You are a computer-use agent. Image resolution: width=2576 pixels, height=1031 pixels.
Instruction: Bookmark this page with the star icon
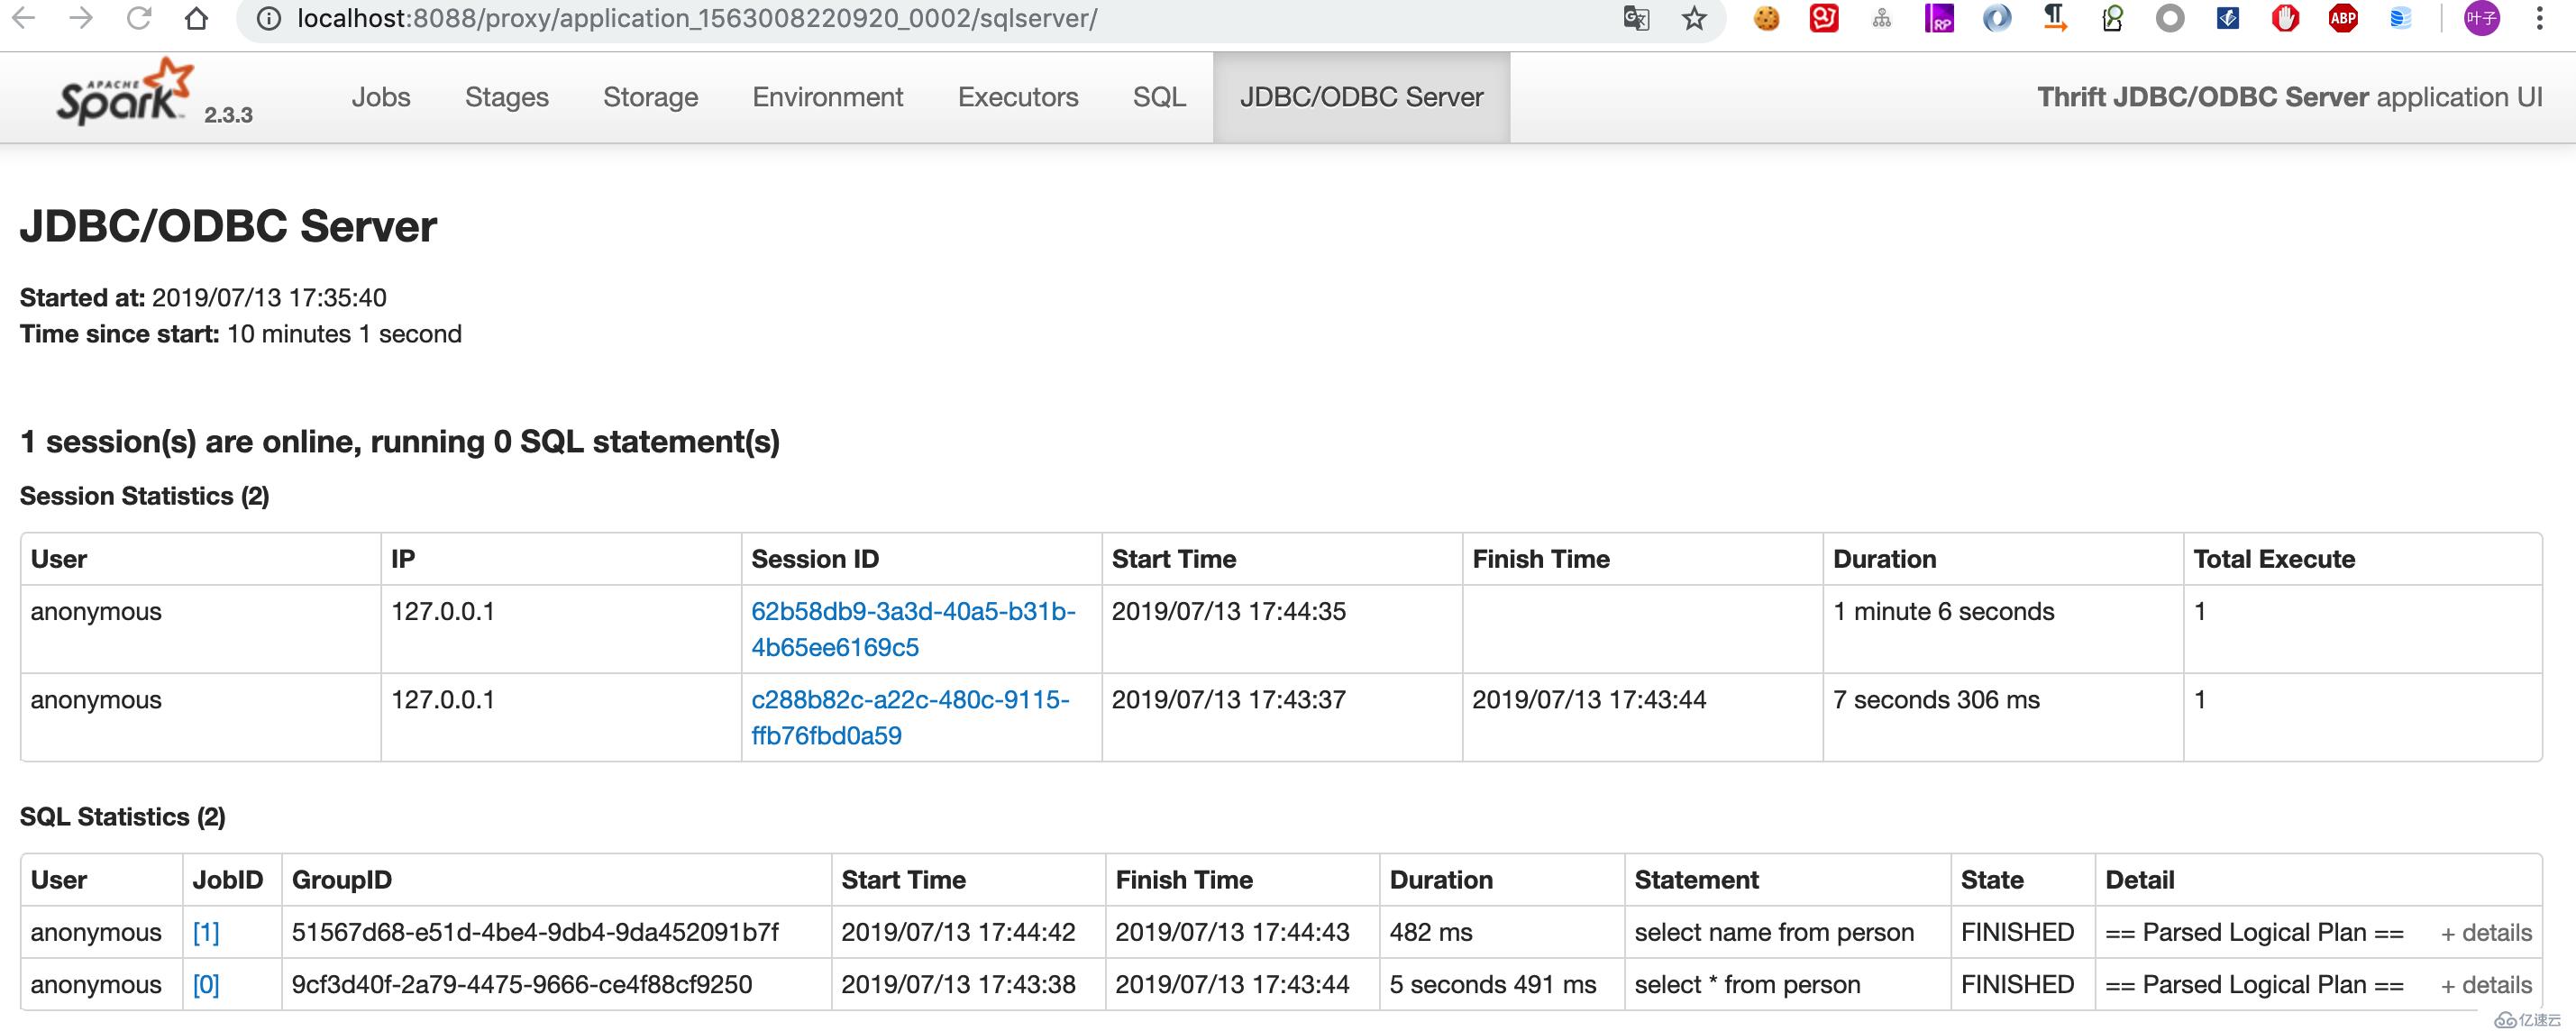(1694, 18)
